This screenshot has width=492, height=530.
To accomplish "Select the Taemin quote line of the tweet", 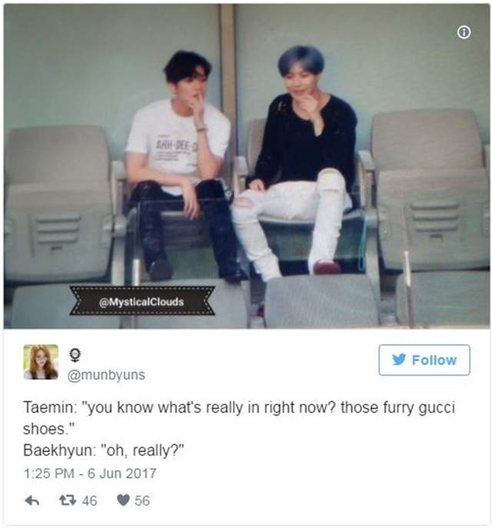I will tap(239, 418).
